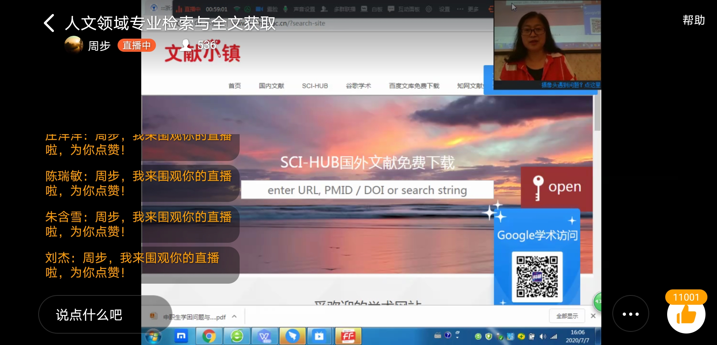This screenshot has height=345, width=717.
Task: Click the DingTalk icon in the taskbar
Action: pyautogui.click(x=292, y=336)
